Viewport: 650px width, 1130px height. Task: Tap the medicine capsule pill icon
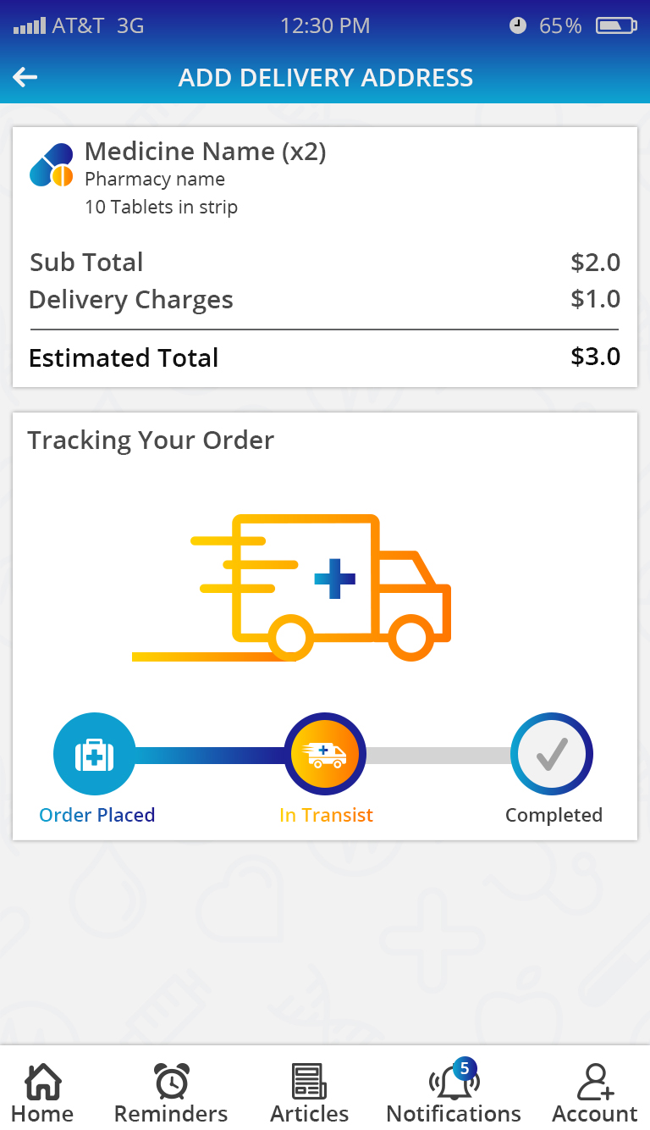pos(52,165)
